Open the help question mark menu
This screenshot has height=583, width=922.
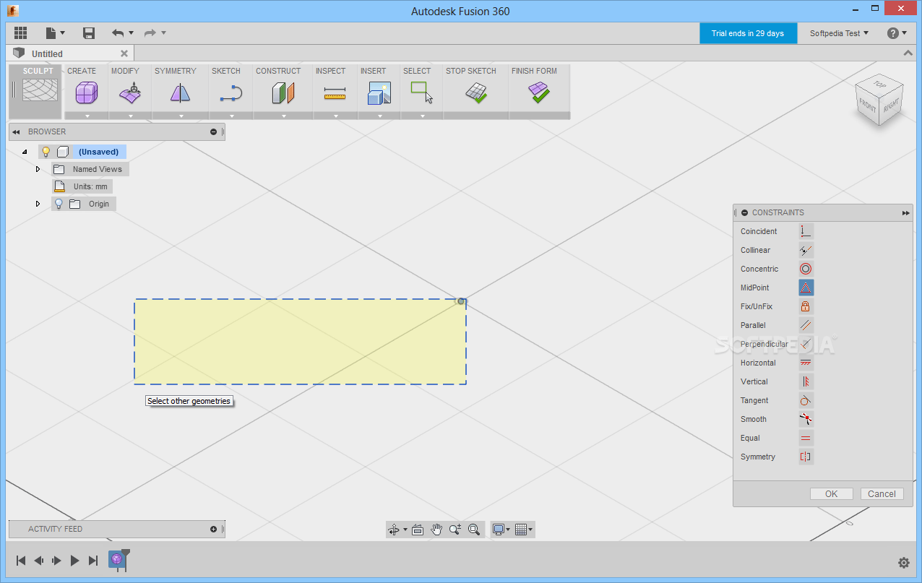click(x=897, y=33)
